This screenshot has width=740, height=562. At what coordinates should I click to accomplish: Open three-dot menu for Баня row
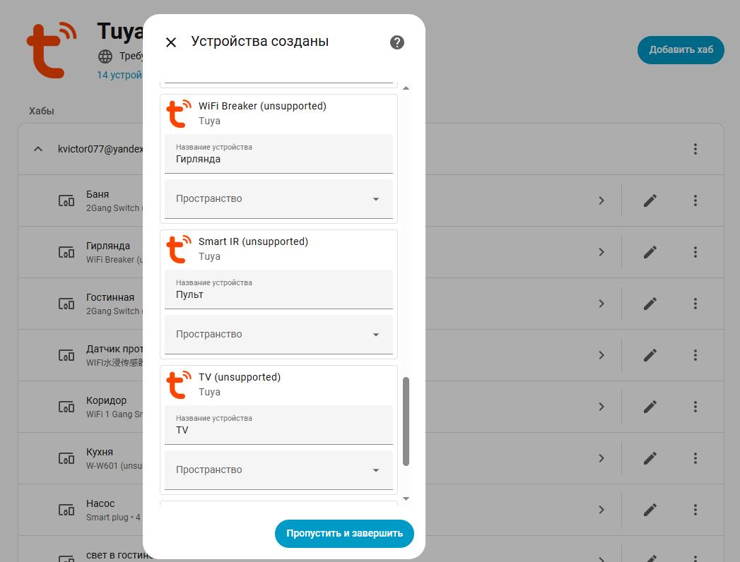pos(695,201)
